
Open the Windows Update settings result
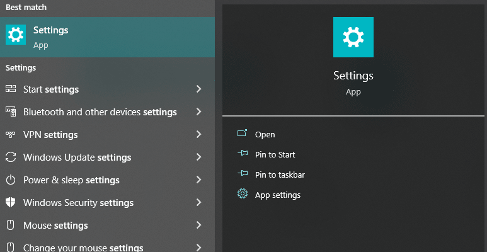tap(107, 157)
